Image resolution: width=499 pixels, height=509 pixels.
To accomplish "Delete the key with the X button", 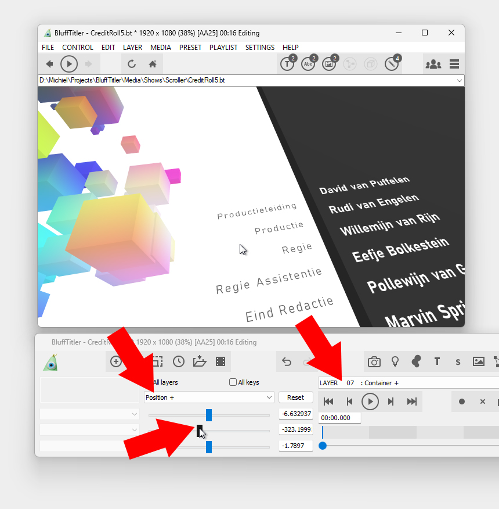I will click(x=483, y=402).
